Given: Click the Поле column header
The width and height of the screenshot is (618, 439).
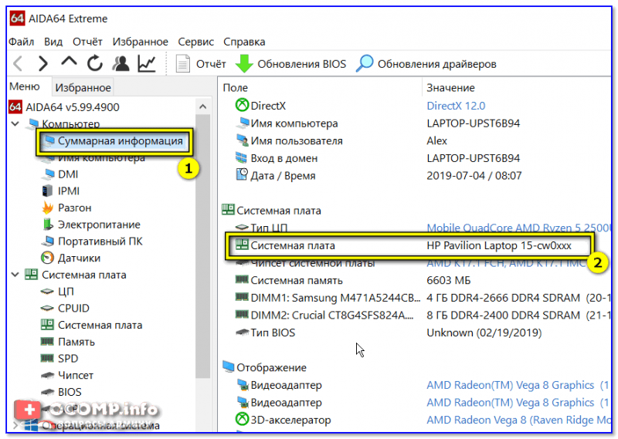Looking at the screenshot, I should click(x=236, y=88).
